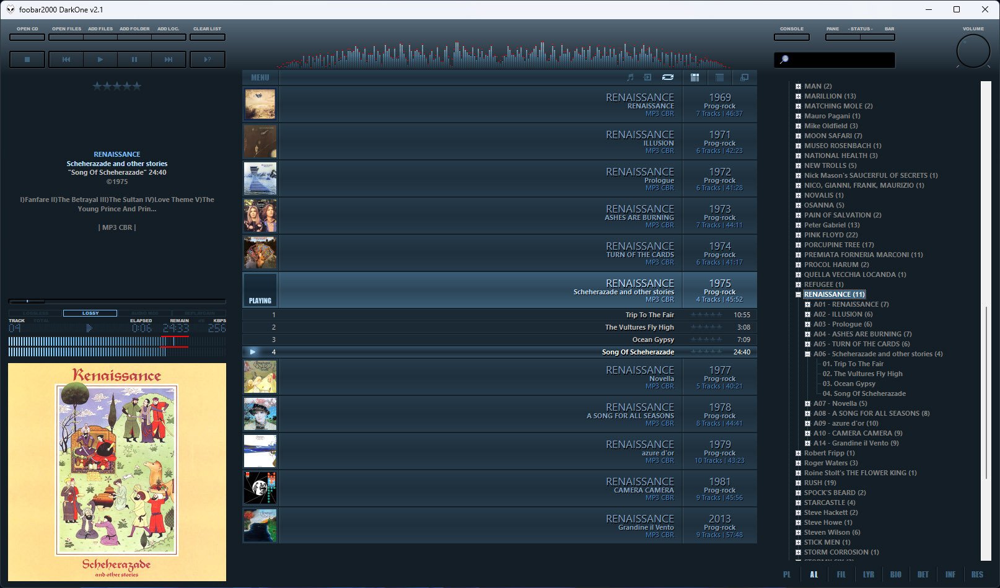The image size is (1000, 588).
Task: Toggle the Console button
Action: point(792,37)
